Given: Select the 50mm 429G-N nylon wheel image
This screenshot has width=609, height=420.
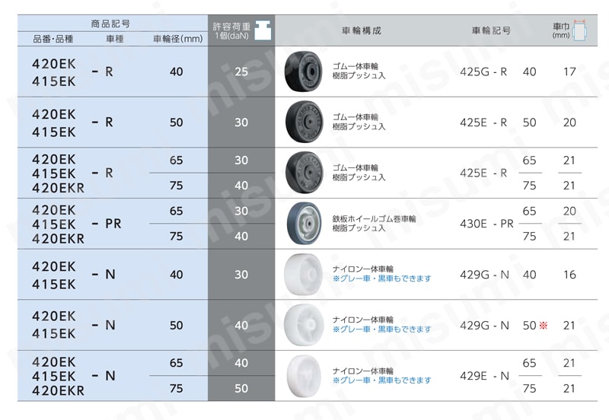Looking at the screenshot, I should tap(304, 325).
